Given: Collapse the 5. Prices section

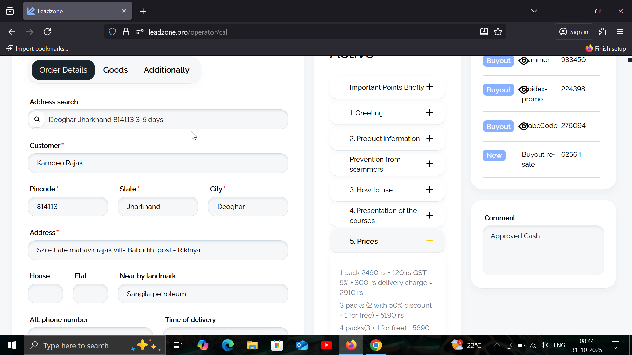Looking at the screenshot, I should (430, 241).
